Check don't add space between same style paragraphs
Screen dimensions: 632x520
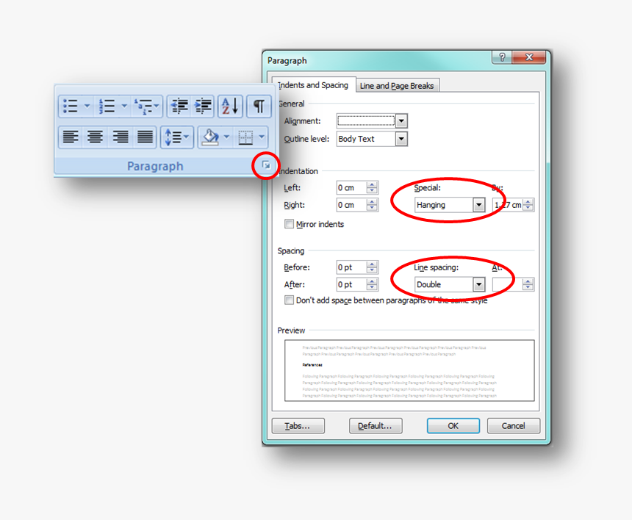[290, 300]
